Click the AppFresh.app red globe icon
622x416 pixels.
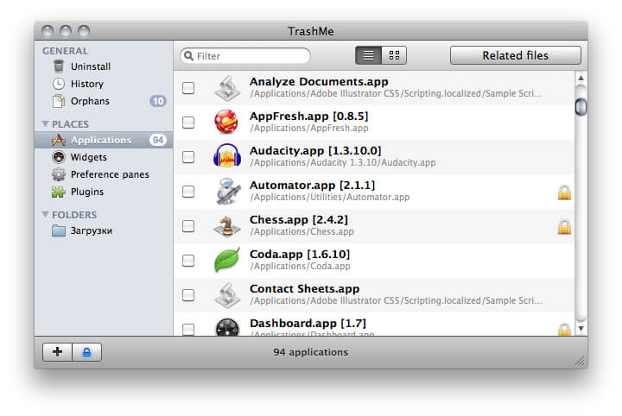[x=226, y=122]
